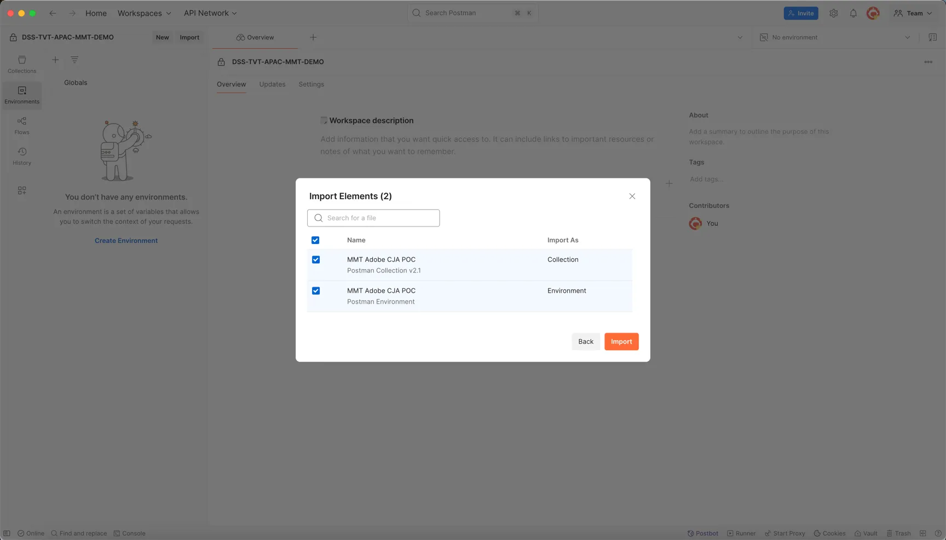Expand the tab list chevron
946x540 pixels.
click(740, 37)
